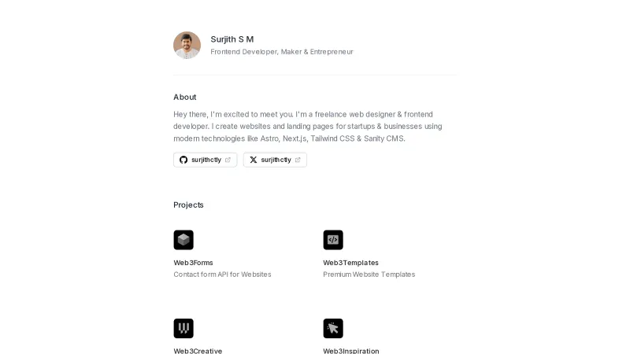The image size is (630, 354).
Task: Open the surjithctly X profile button
Action: click(276, 160)
